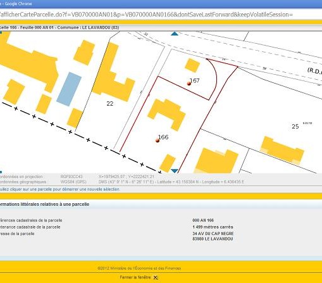Click the upward pan arrow on map
This screenshot has width=322, height=283.
click(175, 34)
